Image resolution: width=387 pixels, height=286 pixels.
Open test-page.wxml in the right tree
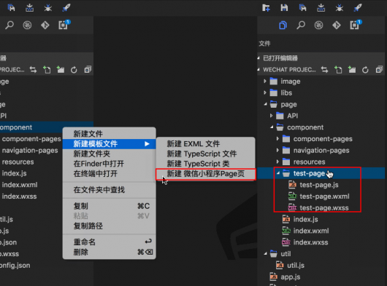[x=324, y=196]
